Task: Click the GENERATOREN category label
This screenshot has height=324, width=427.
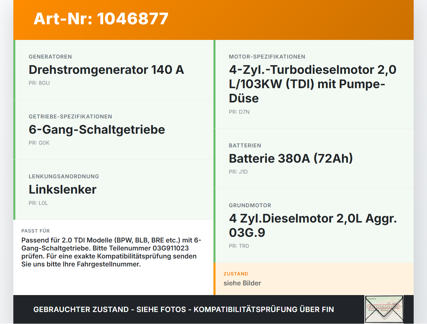Action: 50,57
